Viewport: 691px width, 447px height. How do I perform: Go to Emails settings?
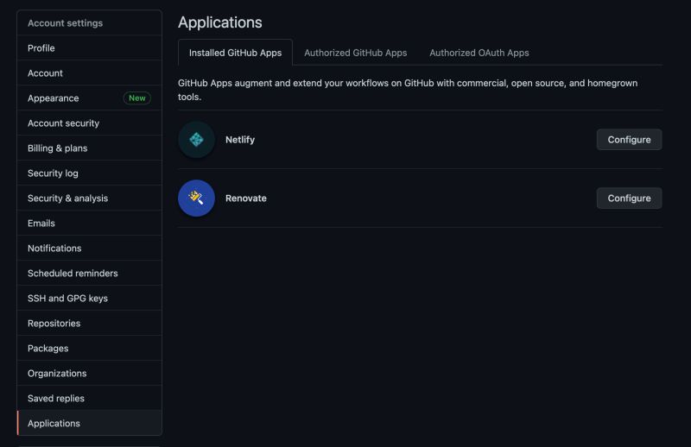coord(41,223)
